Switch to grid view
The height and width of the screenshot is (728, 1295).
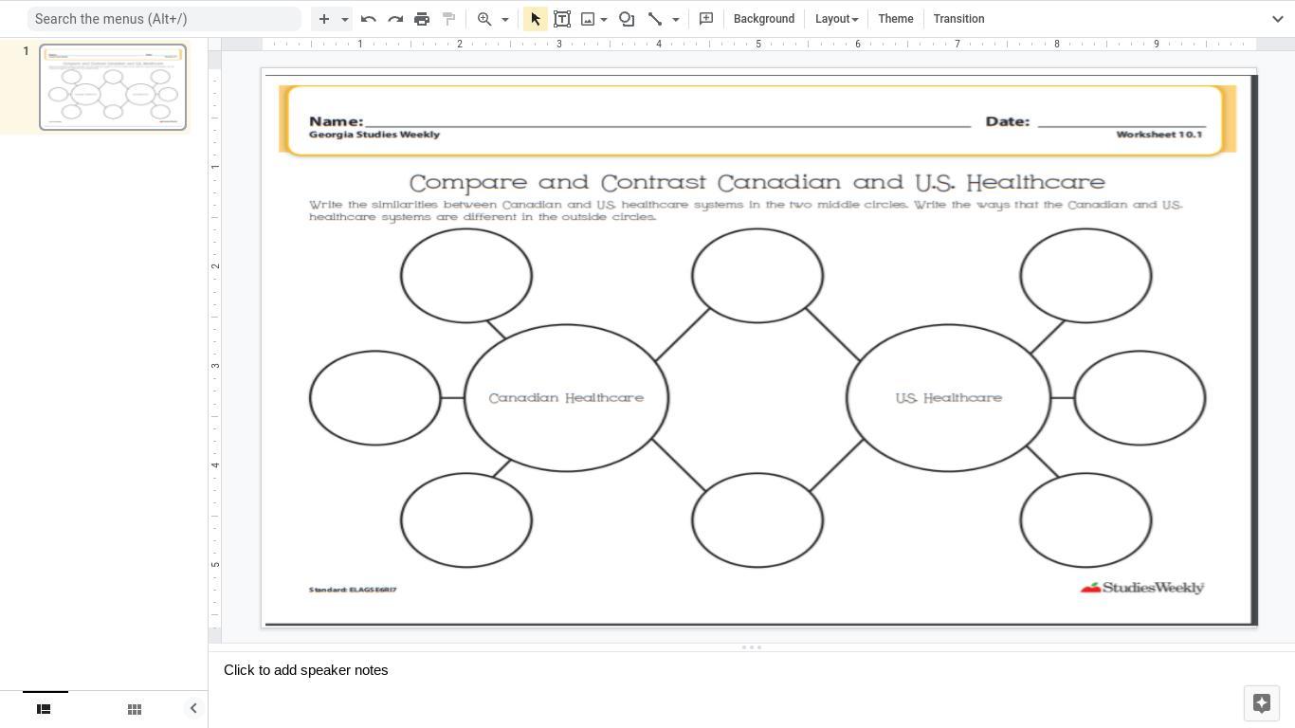tap(135, 709)
